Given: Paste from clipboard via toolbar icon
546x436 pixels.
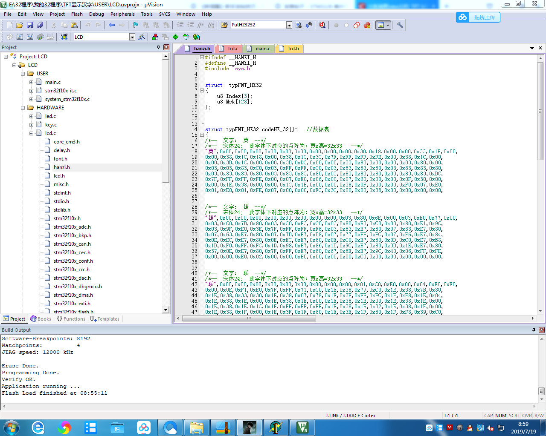Looking at the screenshot, I should coord(74,25).
